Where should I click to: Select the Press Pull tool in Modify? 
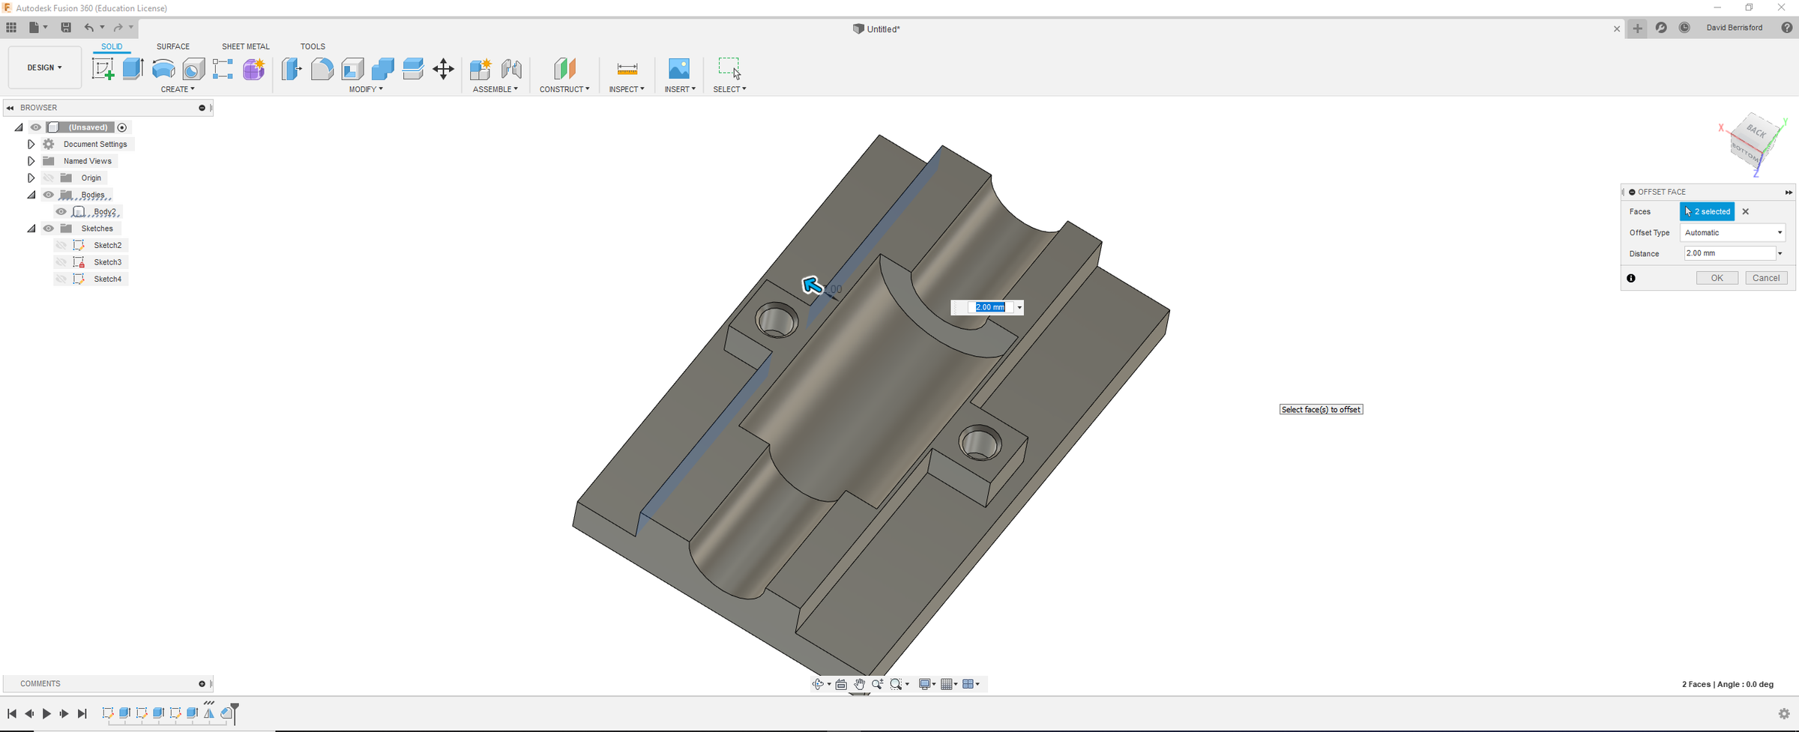tap(292, 68)
